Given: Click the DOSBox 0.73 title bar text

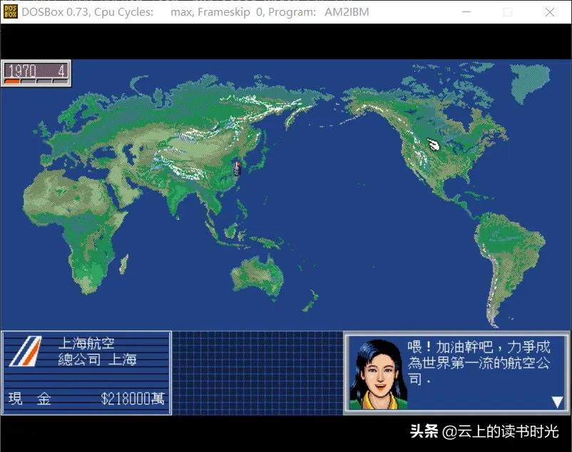Looking at the screenshot, I should pos(86,11).
